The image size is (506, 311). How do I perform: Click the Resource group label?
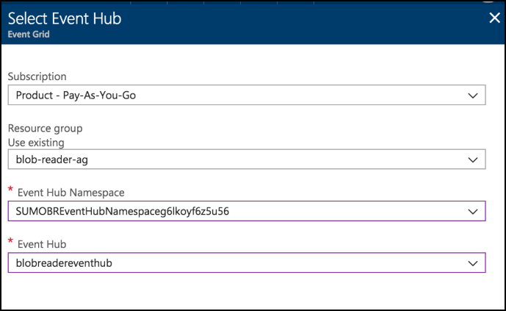coord(44,129)
